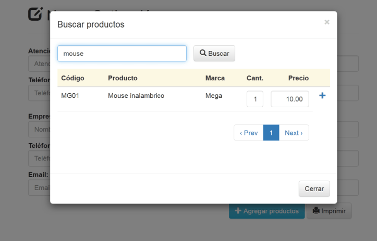This screenshot has width=377, height=241.
Task: Click the Imprimir print button
Action: click(329, 211)
